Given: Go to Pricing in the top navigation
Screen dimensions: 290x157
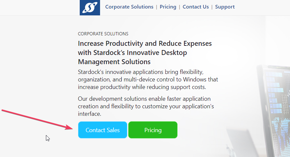Looking at the screenshot, I should pos(168,7).
